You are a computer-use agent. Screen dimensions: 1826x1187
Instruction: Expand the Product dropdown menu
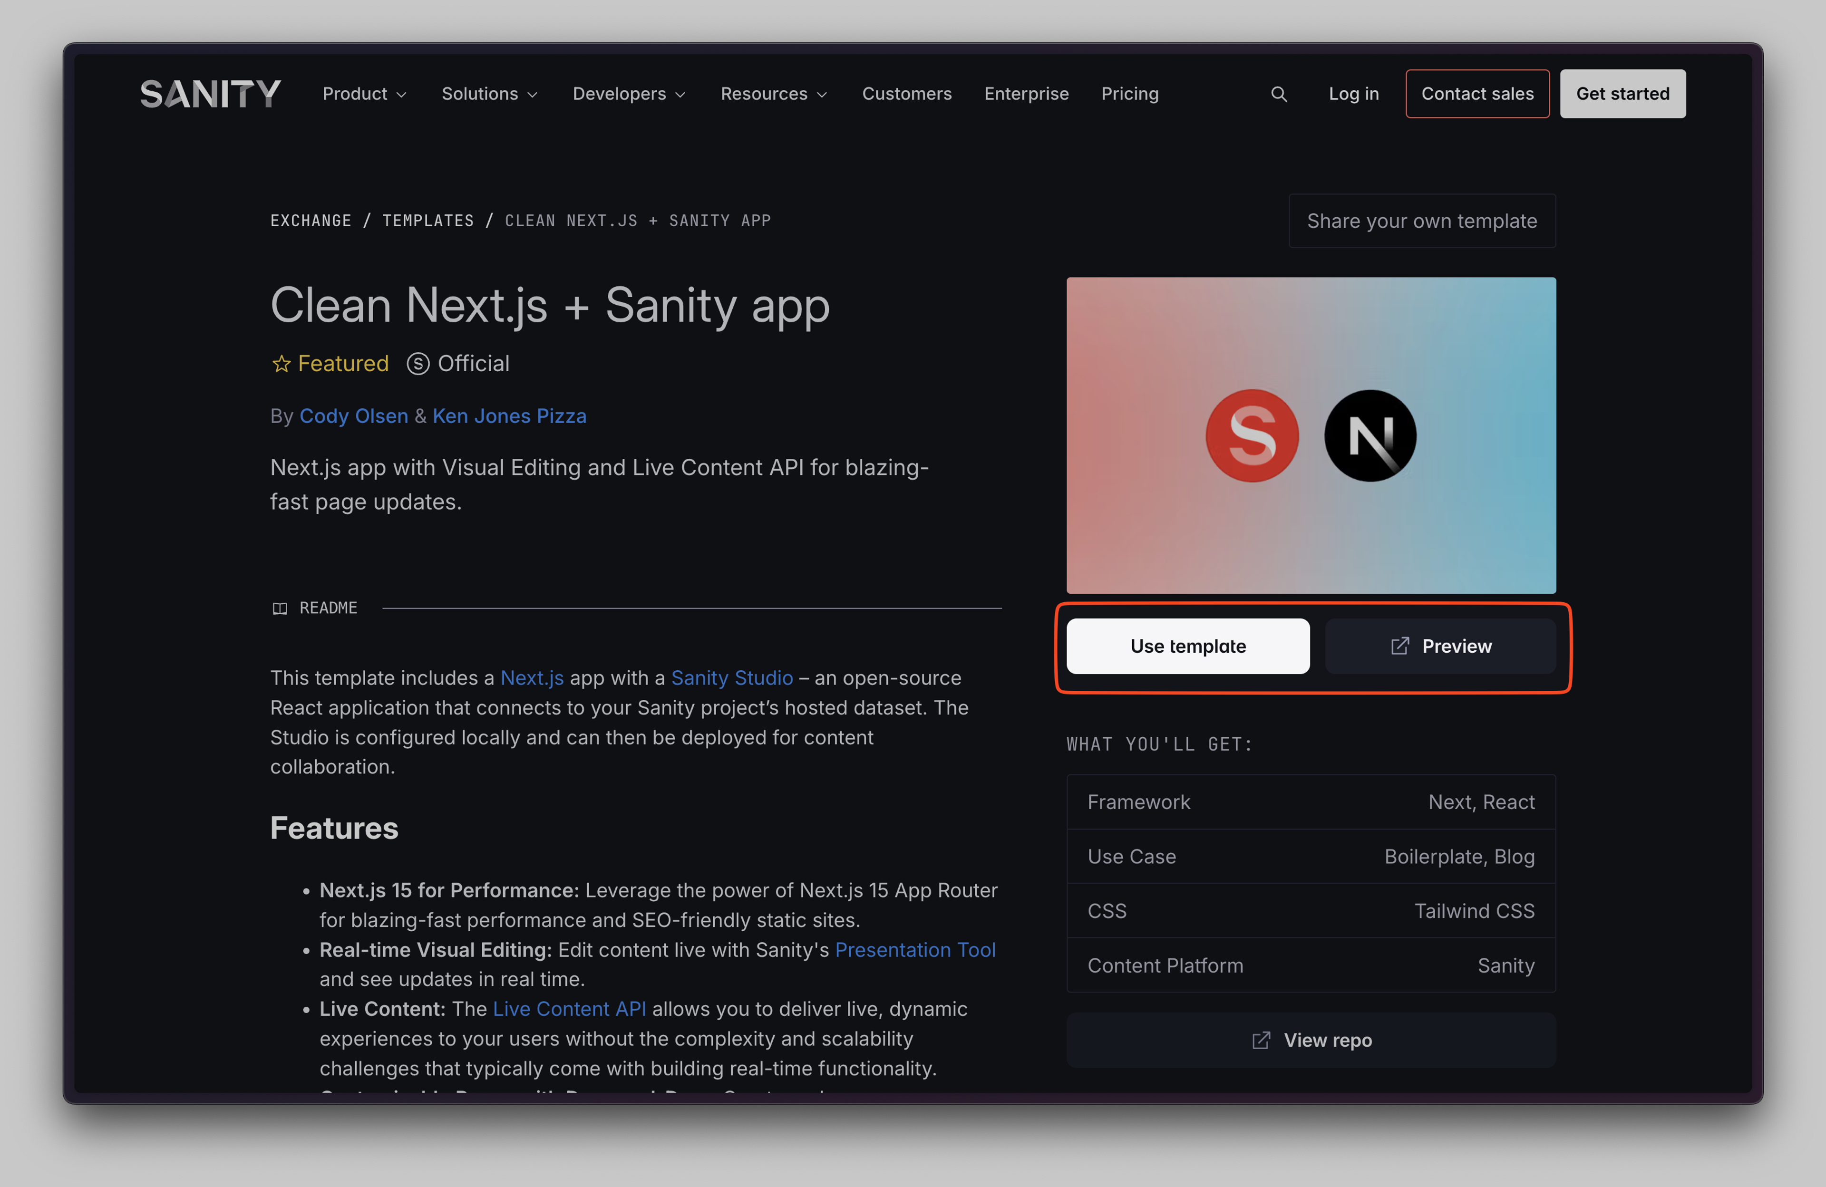tap(364, 94)
